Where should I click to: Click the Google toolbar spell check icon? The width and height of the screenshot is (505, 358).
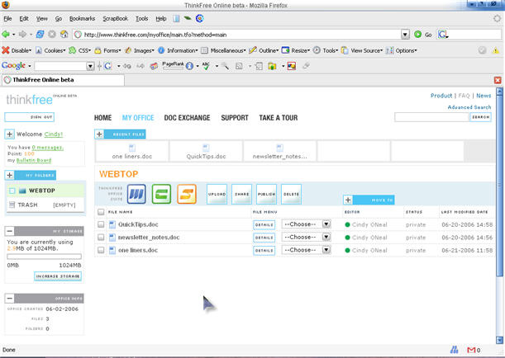tap(206, 66)
